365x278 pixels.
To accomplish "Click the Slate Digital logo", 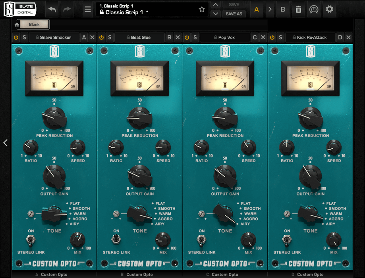I will (x=20, y=9).
